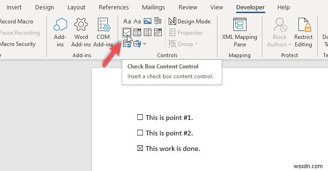
Task: Click the text 'This work is done.'
Action: 173,149
